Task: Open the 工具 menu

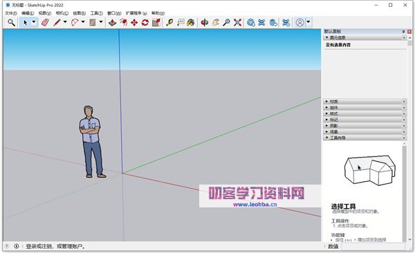Action: tap(96, 13)
